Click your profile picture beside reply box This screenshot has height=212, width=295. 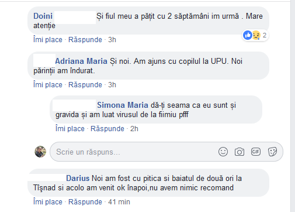40,152
